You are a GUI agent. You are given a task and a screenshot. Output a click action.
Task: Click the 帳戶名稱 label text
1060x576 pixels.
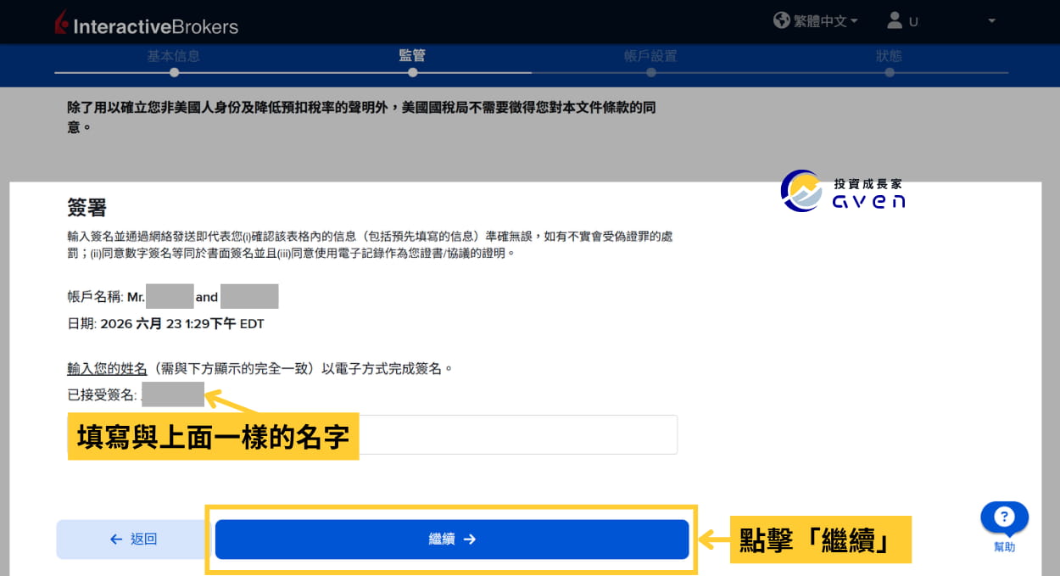point(95,298)
